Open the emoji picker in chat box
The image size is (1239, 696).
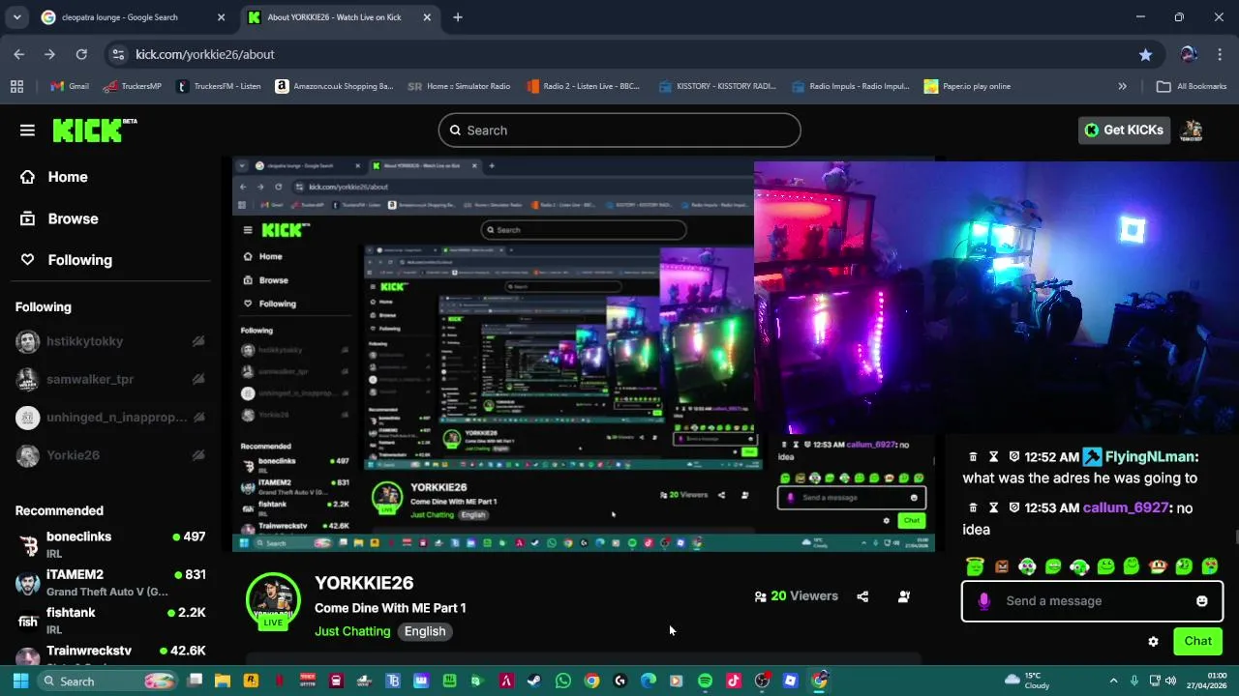pos(1202,601)
